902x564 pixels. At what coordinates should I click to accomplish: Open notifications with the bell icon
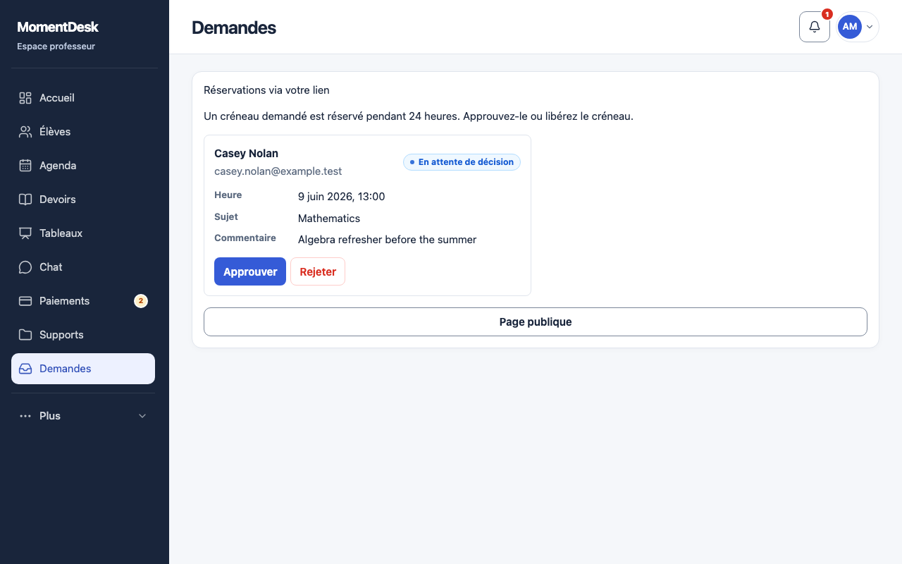(x=815, y=27)
